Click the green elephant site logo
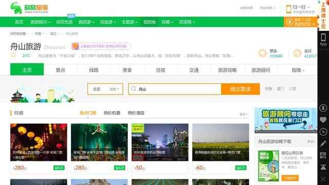This screenshot has height=185, width=329. point(16,8)
